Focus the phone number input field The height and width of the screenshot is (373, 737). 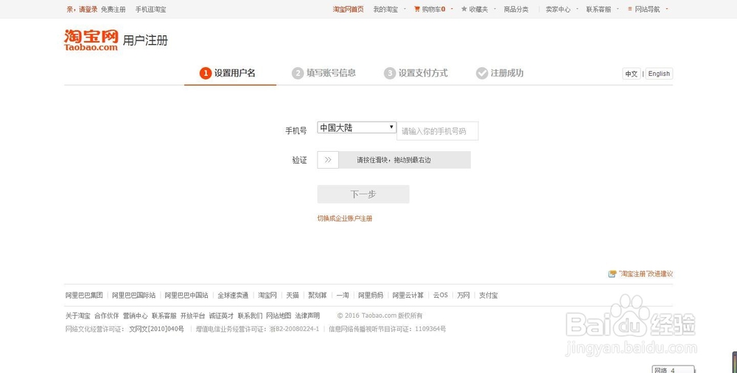tap(438, 131)
